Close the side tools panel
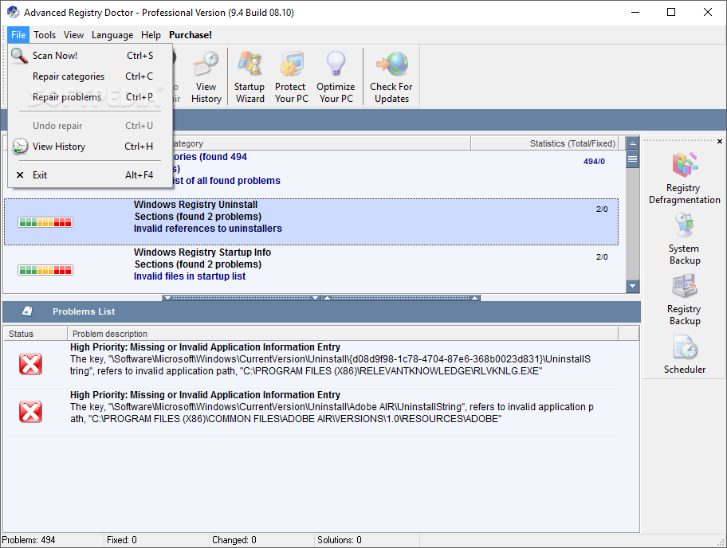Viewport: 727px width, 548px height. coord(720,141)
